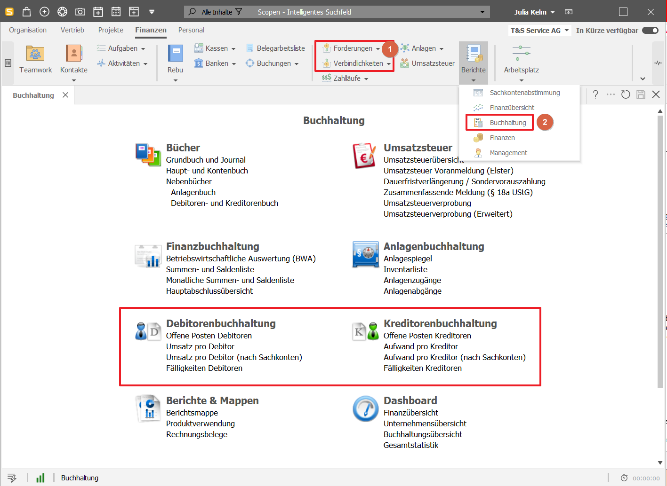Click the Bücher books icon
This screenshot has height=486, width=667.
148,155
